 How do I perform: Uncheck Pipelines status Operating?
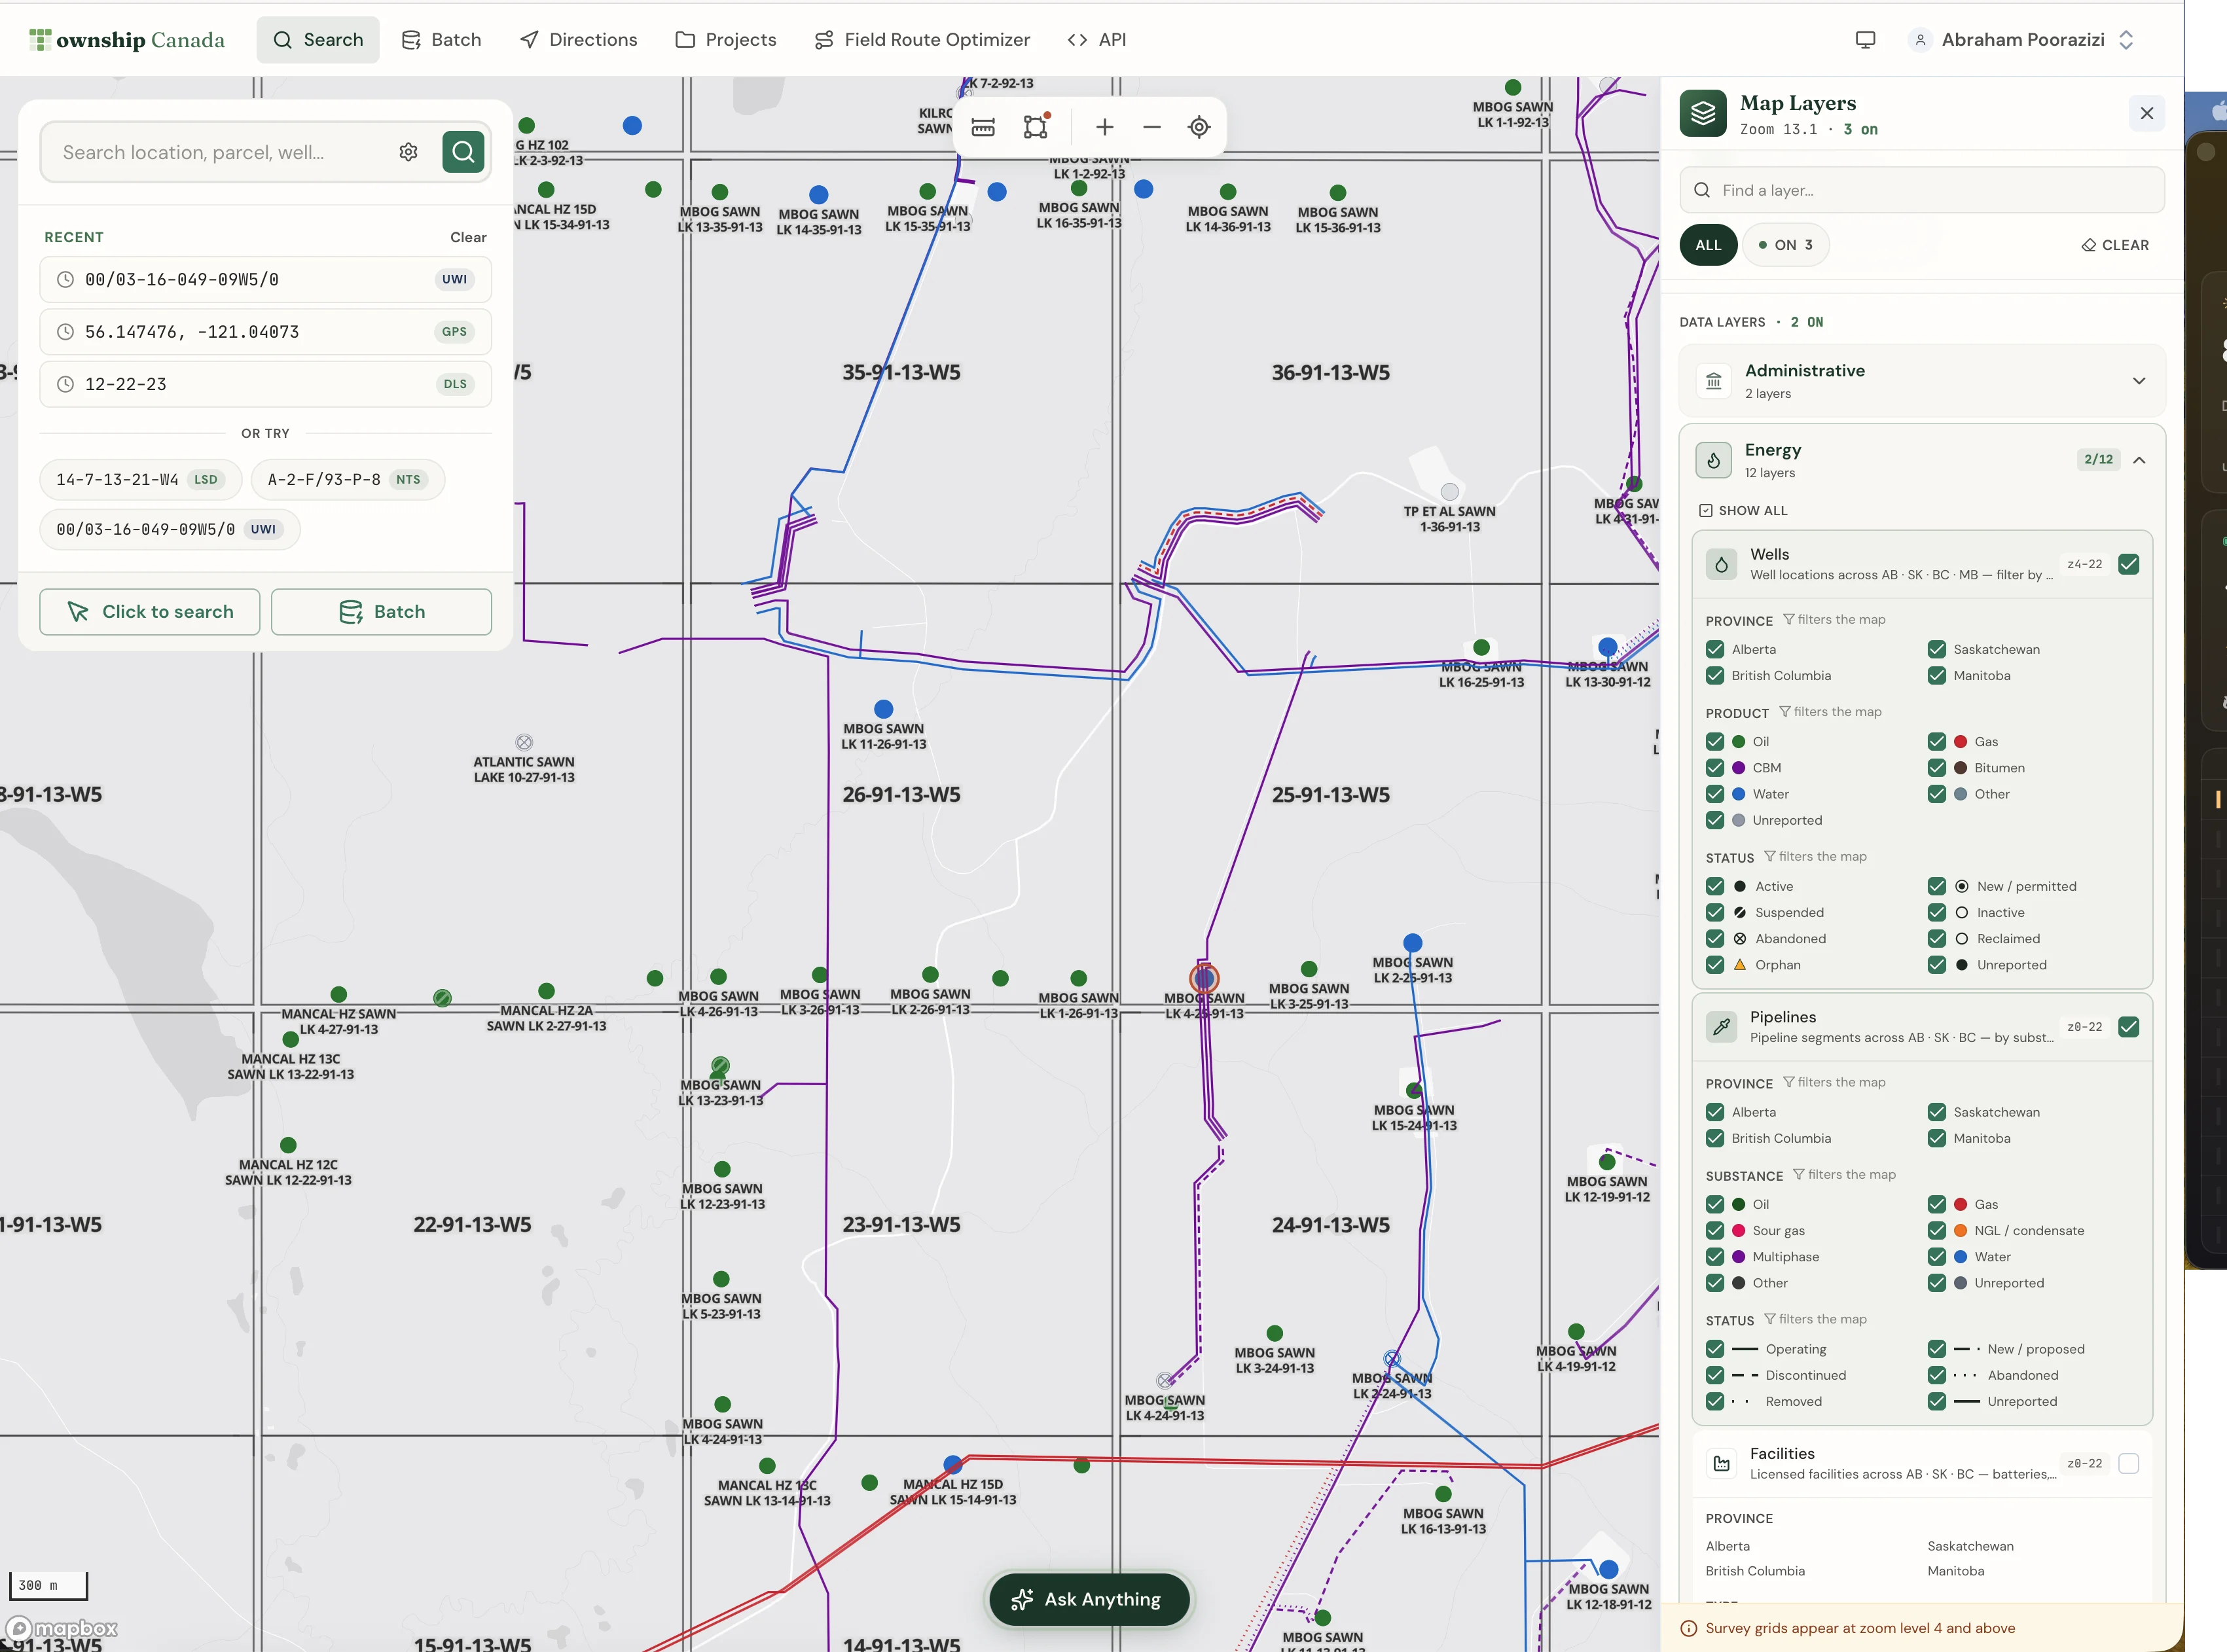[x=1715, y=1349]
